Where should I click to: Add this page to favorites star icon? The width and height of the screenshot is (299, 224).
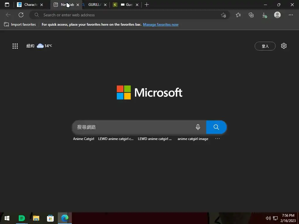point(223,15)
